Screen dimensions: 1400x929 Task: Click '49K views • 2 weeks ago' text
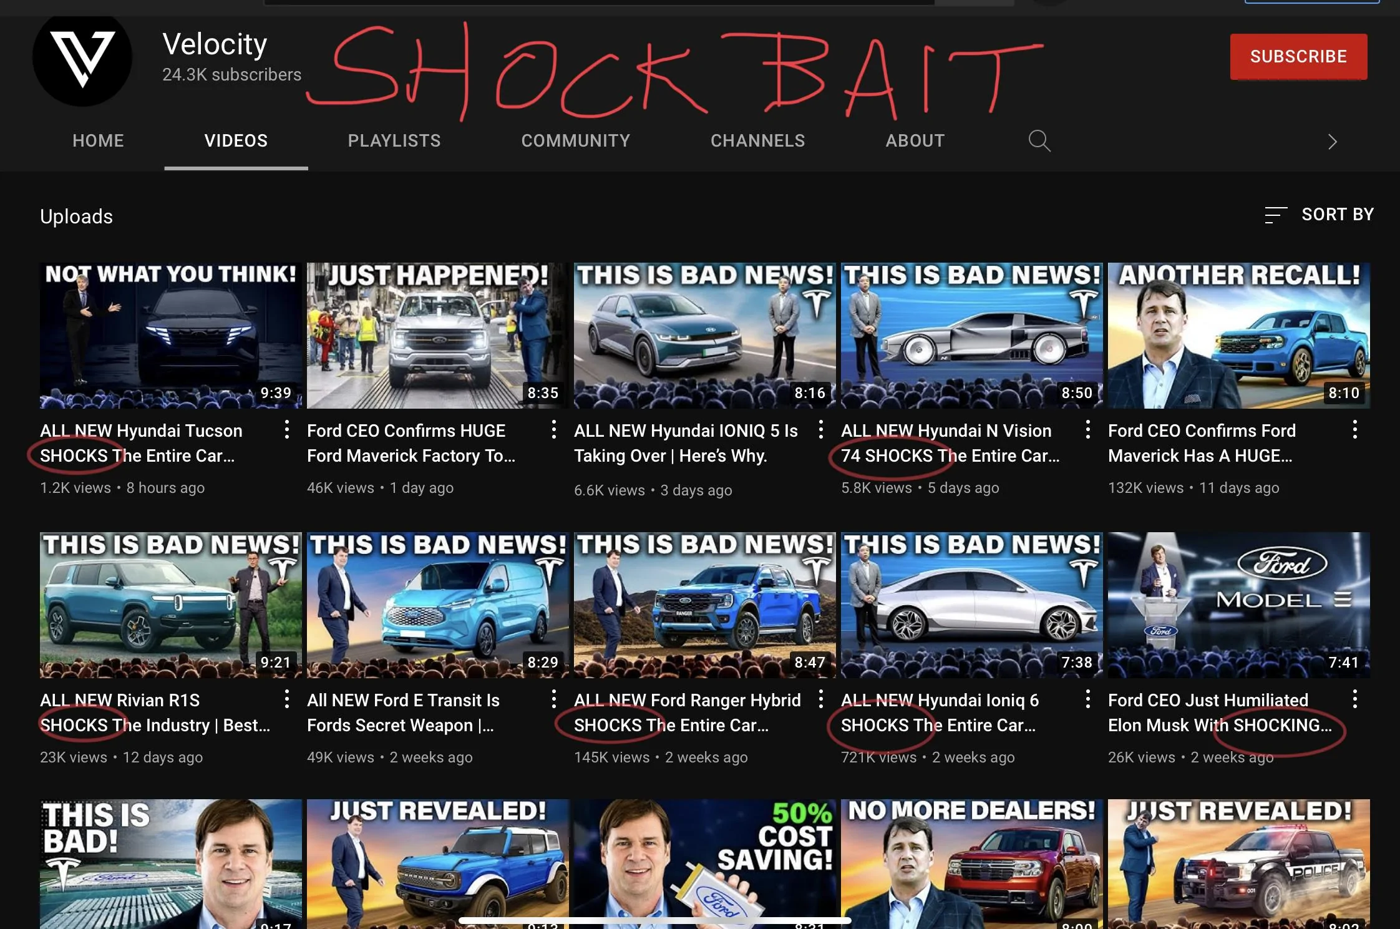390,757
